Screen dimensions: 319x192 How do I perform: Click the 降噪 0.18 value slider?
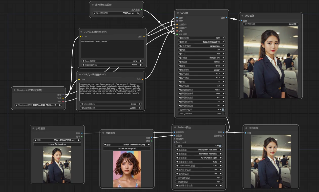click(x=202, y=66)
